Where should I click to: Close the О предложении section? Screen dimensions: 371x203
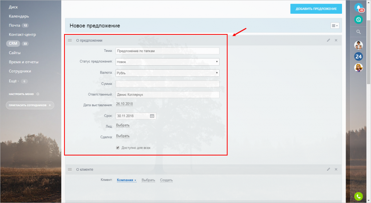336,40
